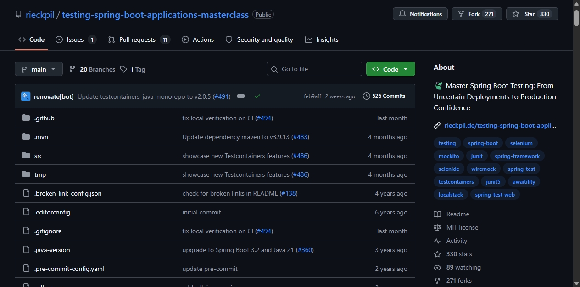Open the mockito topic tag
The height and width of the screenshot is (287, 580).
tap(448, 156)
